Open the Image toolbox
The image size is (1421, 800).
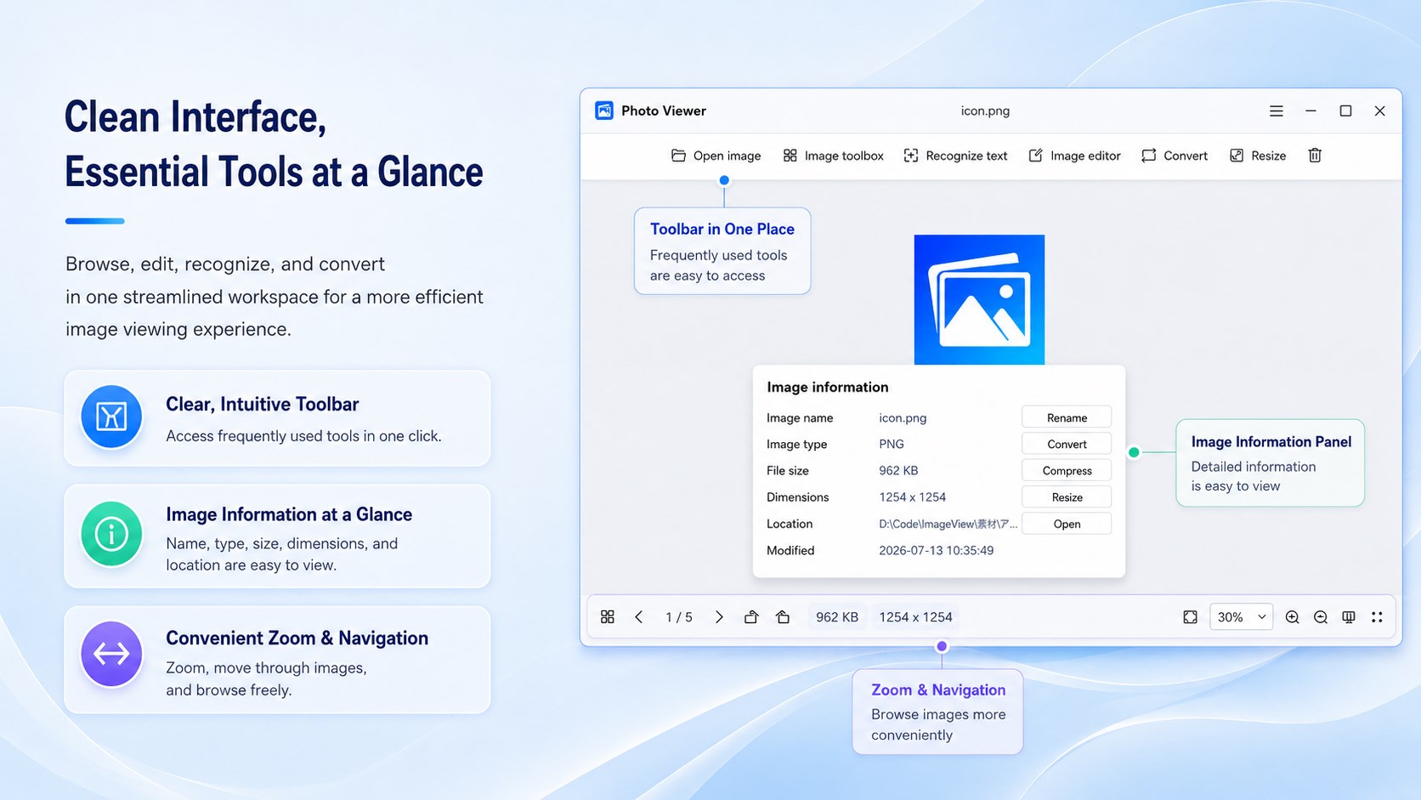pos(833,156)
